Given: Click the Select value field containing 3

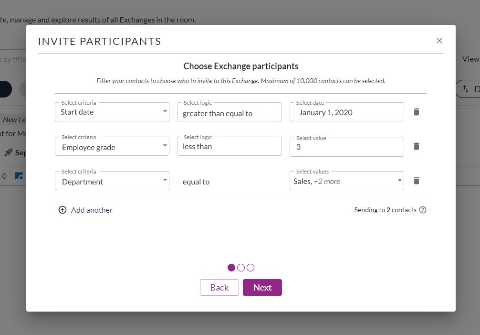Looking at the screenshot, I should coord(347,147).
